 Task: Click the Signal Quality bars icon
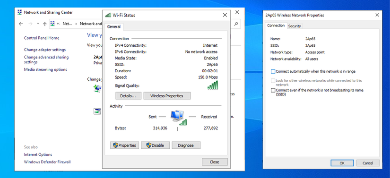pos(213,85)
